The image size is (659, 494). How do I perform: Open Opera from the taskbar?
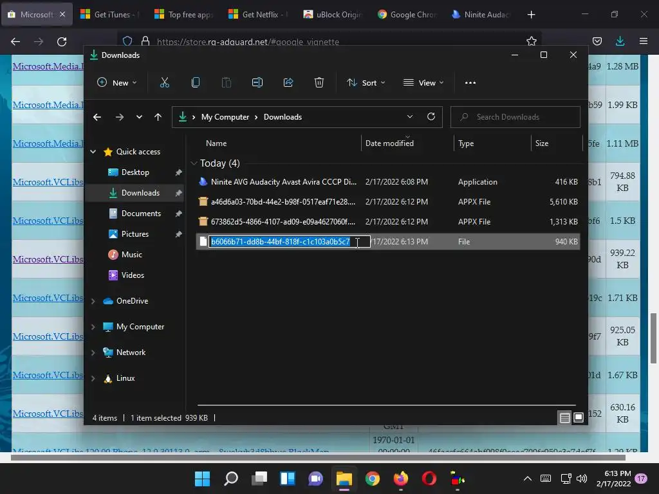point(429,479)
